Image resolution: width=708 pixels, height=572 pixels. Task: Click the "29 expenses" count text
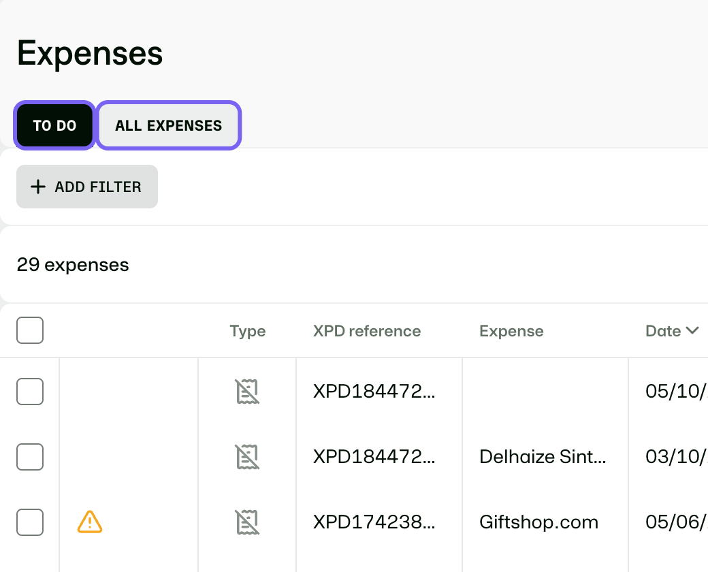point(73,265)
